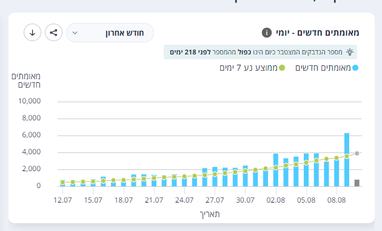
Task: Click the 4,000 y-axis value
Action: coord(32,152)
